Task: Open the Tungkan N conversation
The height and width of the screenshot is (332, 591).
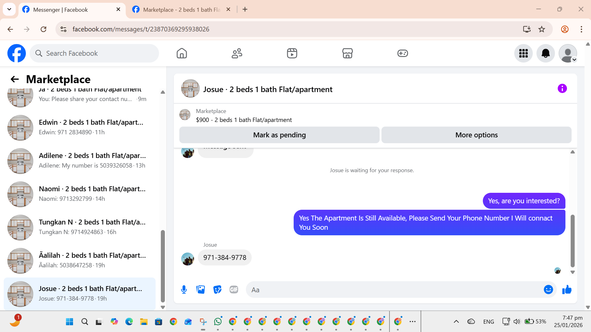Action: point(79,227)
